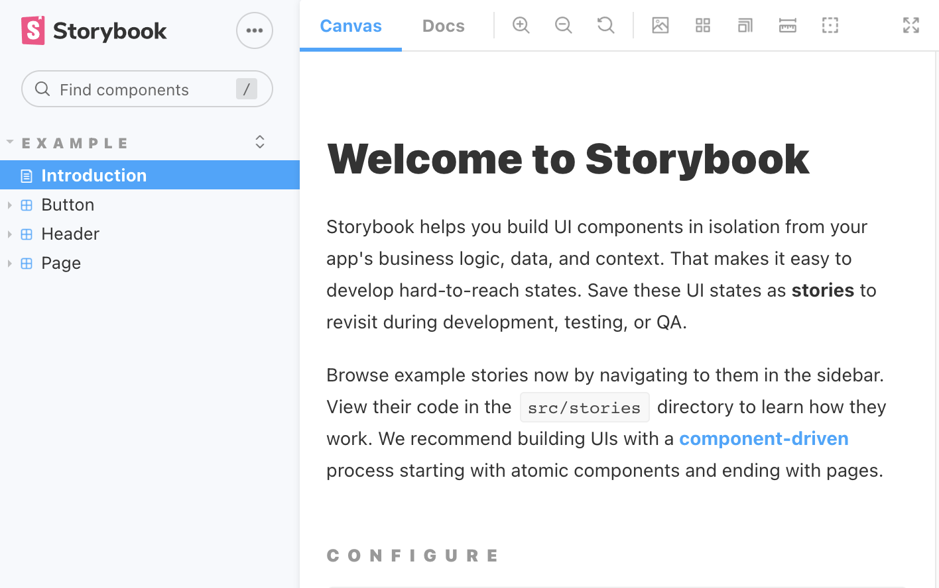This screenshot has height=588, width=939.
Task: Collapse the EXAMPLE section
Action: (x=10, y=142)
